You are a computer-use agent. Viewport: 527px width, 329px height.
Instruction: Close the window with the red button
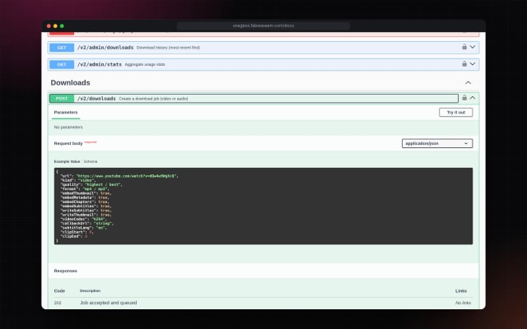tap(49, 25)
